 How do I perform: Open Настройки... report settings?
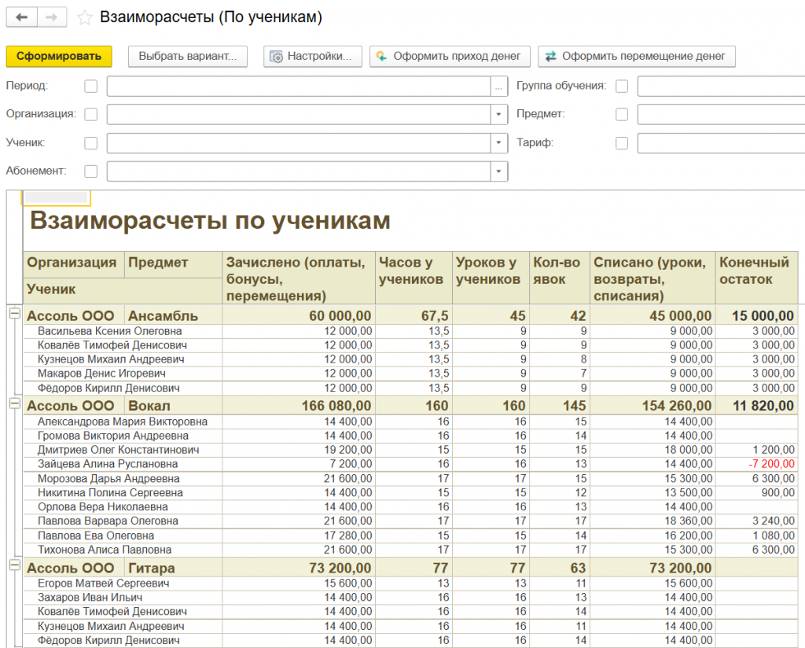pyautogui.click(x=313, y=57)
